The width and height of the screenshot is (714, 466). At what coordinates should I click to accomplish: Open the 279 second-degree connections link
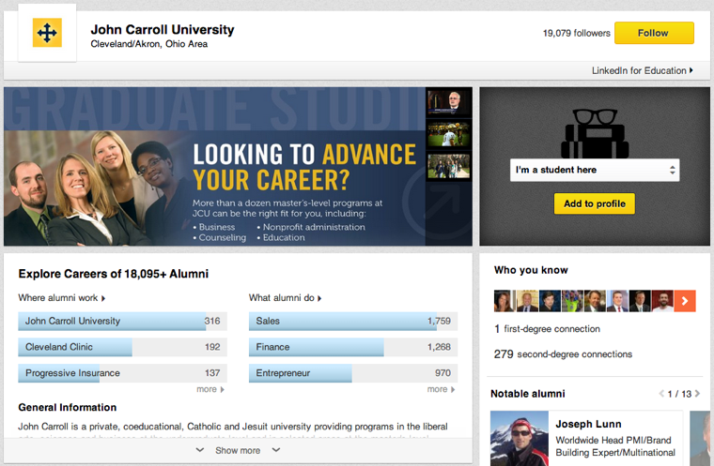pyautogui.click(x=564, y=354)
